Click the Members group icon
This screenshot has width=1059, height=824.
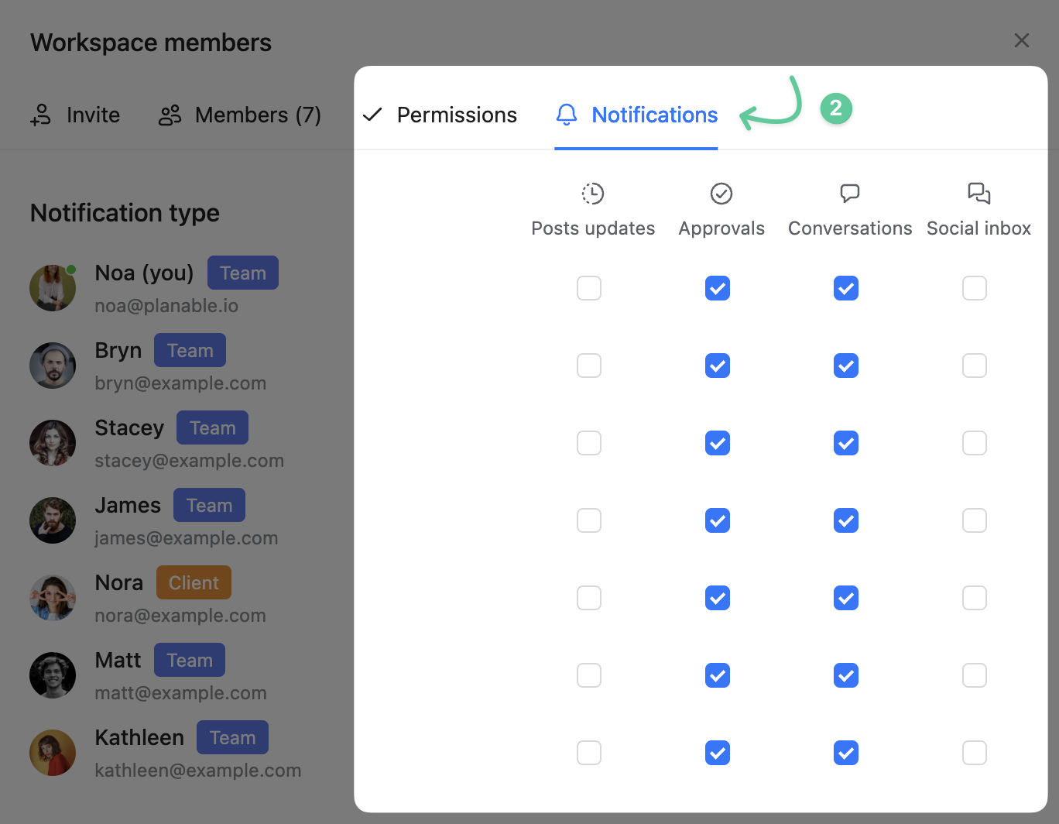coord(170,115)
